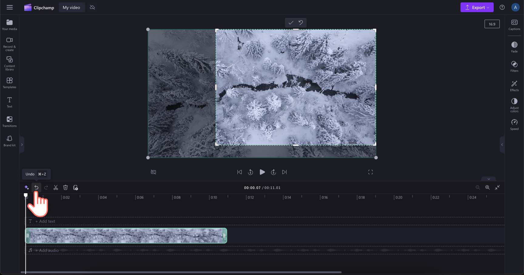Zoom in the timeline
This screenshot has height=275, width=524.
(x=488, y=187)
